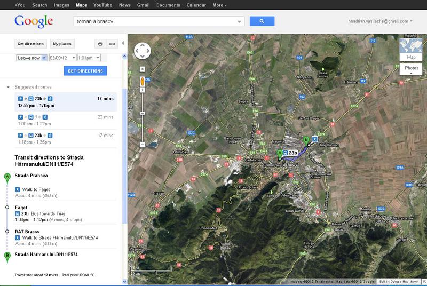Click Edit in Google Map Maker link
Screen dimensions: 427x286
(398, 281)
